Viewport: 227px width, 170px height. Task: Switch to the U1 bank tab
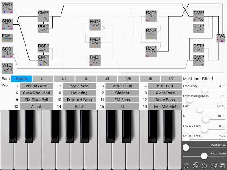pyautogui.click(x=43, y=79)
